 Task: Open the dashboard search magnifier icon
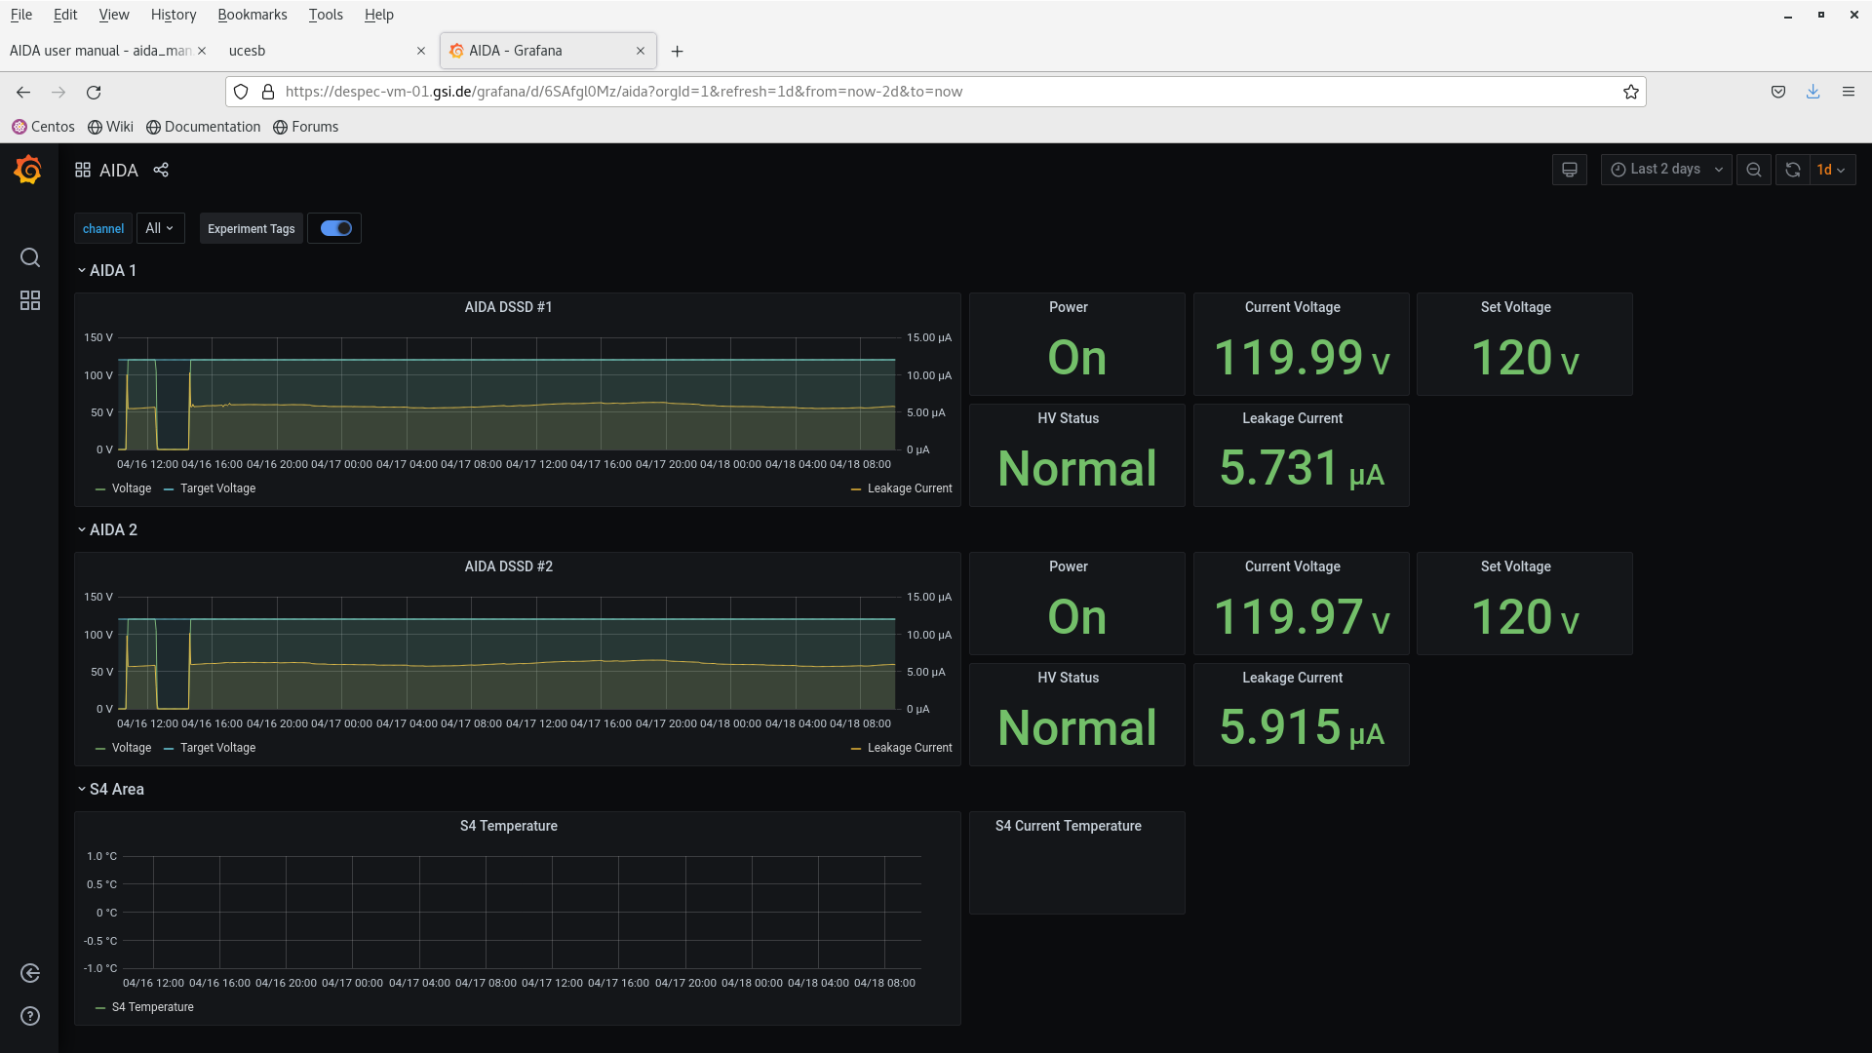tap(30, 257)
